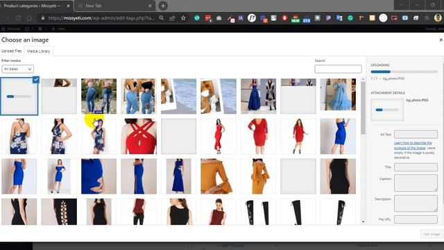Select the bg_photo.PNG attachment preview thumbnail

click(387, 110)
